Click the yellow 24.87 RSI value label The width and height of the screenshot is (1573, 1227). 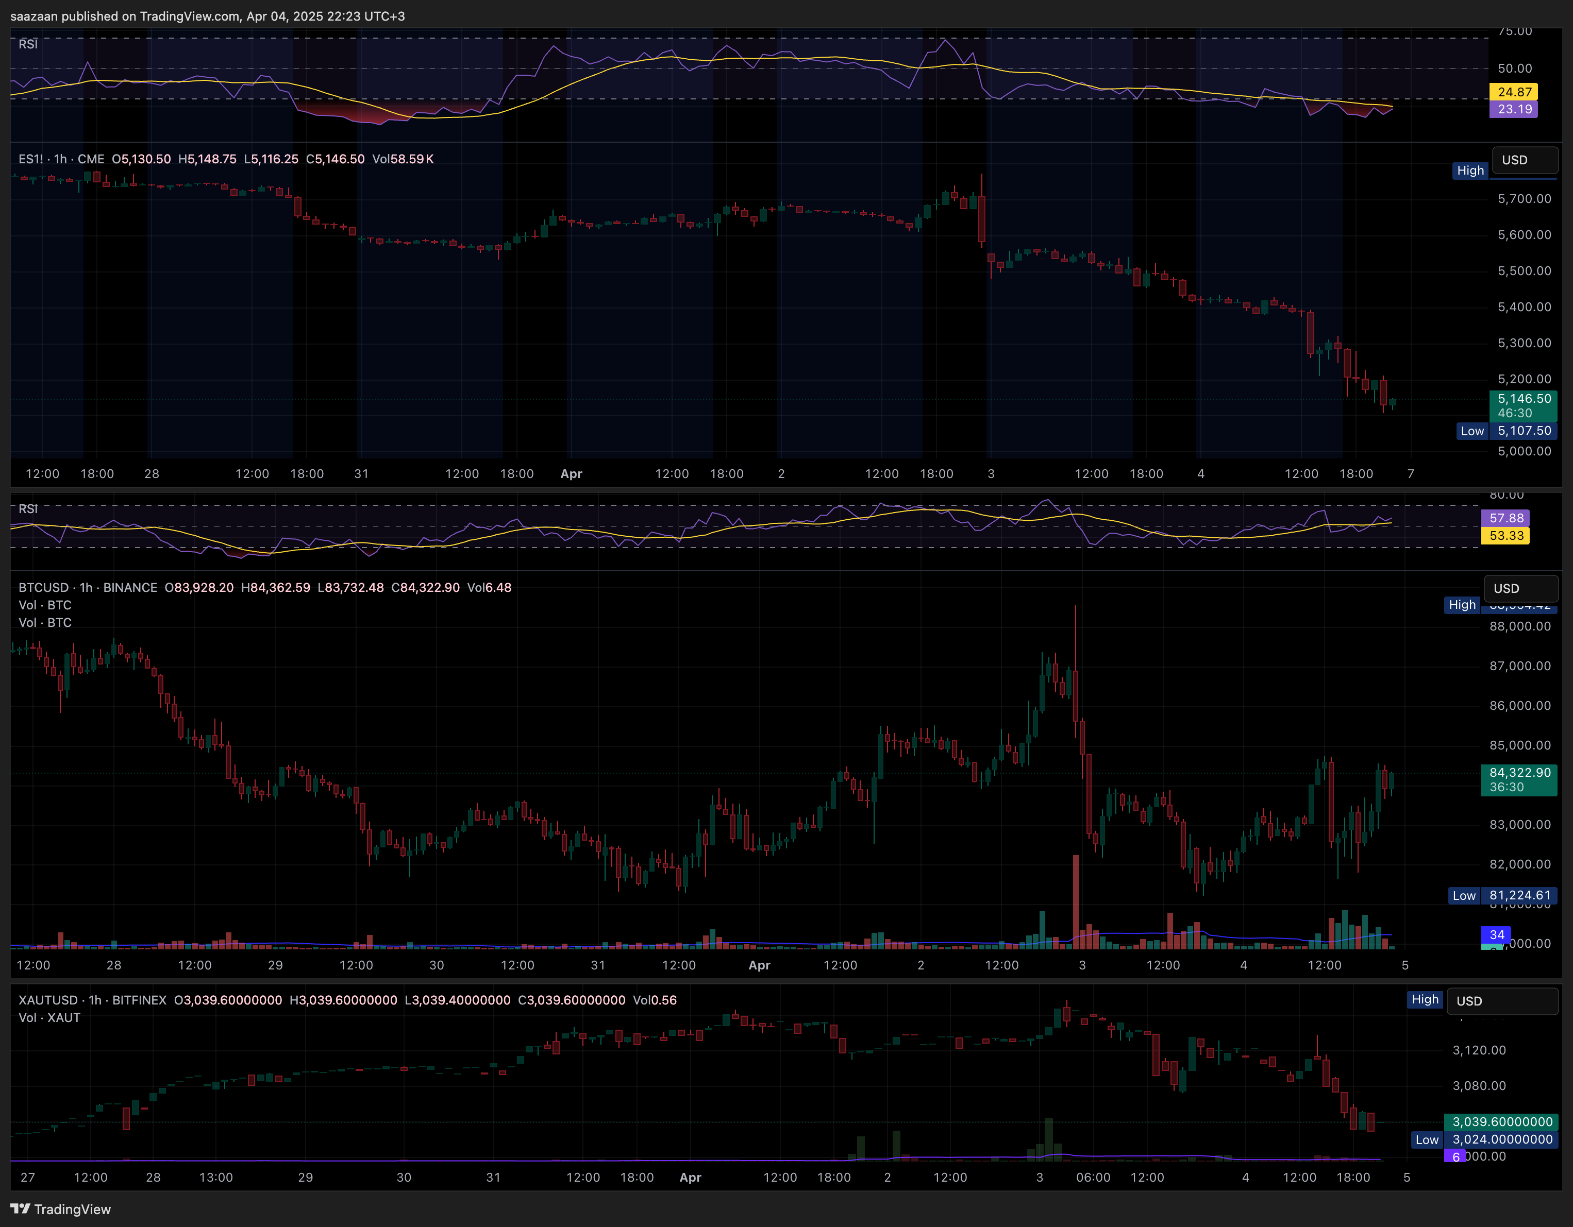1514,92
